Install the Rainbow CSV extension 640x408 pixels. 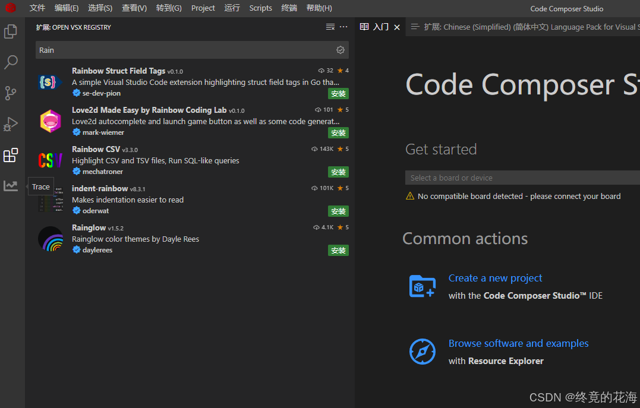pyautogui.click(x=338, y=172)
